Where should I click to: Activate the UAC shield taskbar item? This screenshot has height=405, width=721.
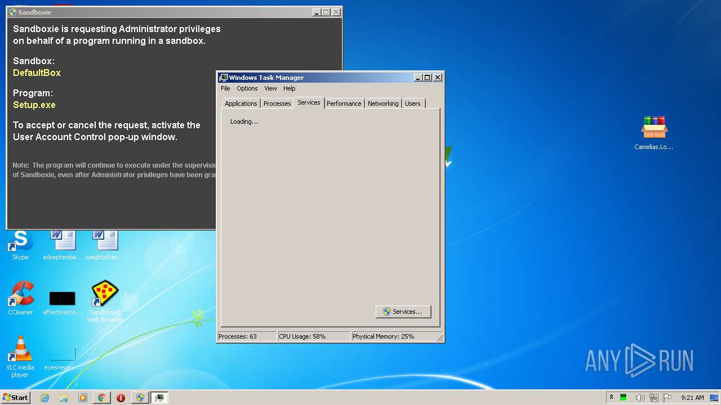pyautogui.click(x=140, y=398)
